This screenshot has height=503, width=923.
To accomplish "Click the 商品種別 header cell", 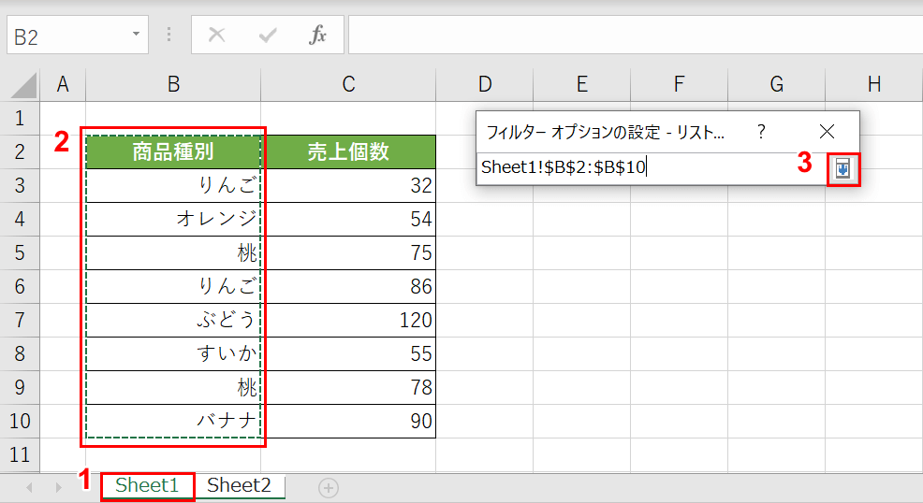I will (x=173, y=151).
